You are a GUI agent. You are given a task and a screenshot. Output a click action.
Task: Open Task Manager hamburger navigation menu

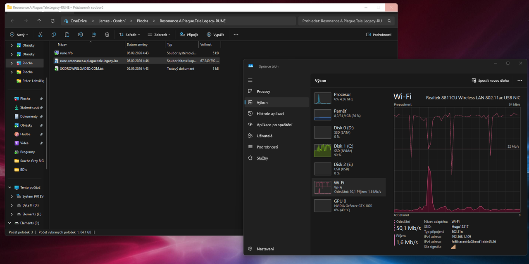click(x=250, y=80)
